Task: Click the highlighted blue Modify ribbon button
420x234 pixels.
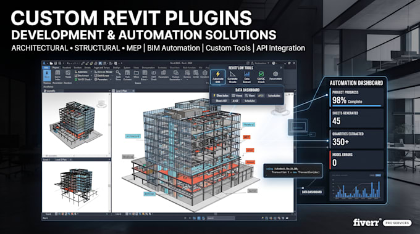Action: [x=47, y=76]
